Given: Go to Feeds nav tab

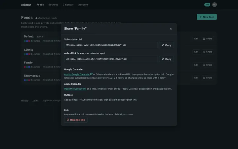Looking at the screenshot, I should pyautogui.click(x=40, y=5).
